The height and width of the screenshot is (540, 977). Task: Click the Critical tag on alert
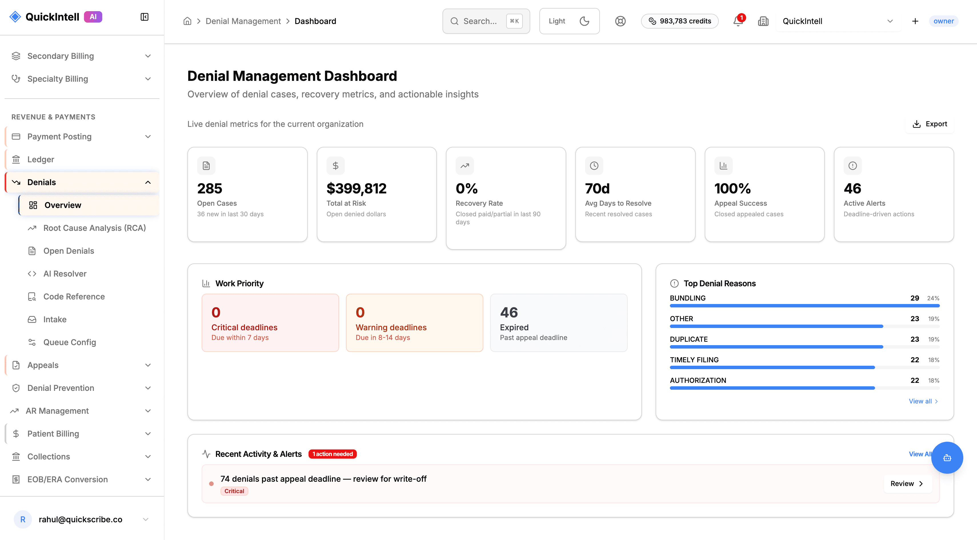click(234, 491)
